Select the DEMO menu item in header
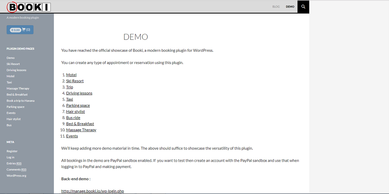This screenshot has width=389, height=194. pos(290,7)
